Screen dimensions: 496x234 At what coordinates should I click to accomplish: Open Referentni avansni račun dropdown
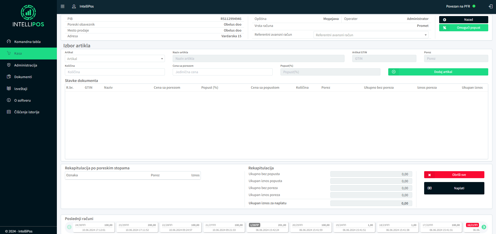(371, 35)
